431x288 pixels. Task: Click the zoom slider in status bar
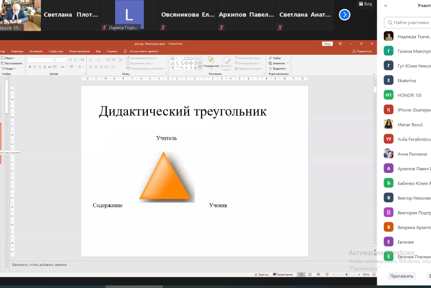(x=347, y=275)
